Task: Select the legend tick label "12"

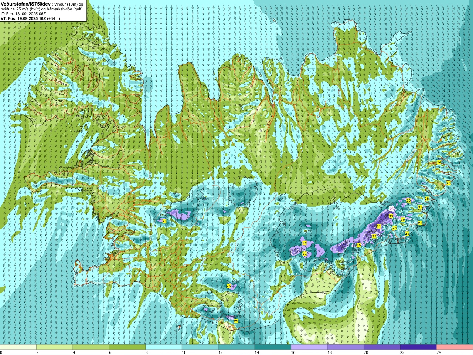Action: pyautogui.click(x=220, y=352)
